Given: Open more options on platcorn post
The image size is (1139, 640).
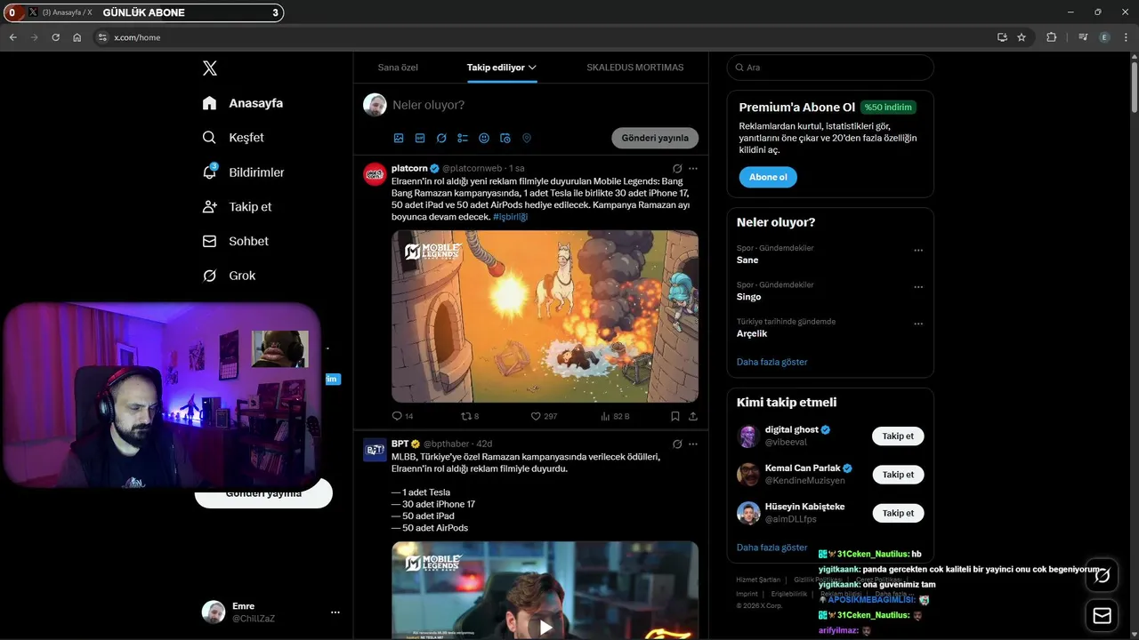Looking at the screenshot, I should pyautogui.click(x=693, y=169).
